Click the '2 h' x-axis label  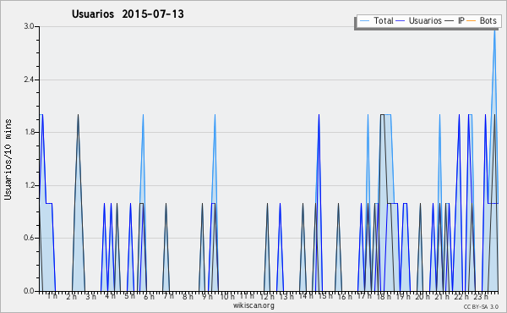tap(72, 296)
